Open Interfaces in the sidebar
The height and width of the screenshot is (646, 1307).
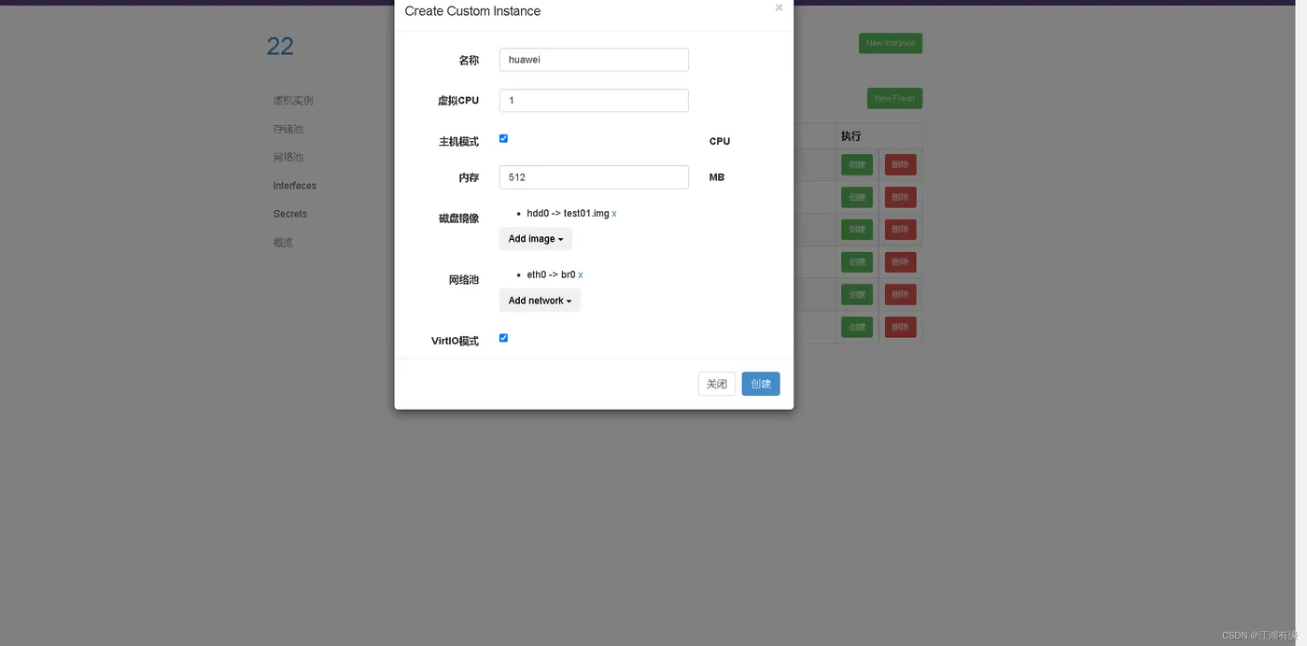pyautogui.click(x=295, y=186)
